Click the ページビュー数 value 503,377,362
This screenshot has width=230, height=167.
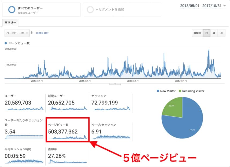(63, 132)
